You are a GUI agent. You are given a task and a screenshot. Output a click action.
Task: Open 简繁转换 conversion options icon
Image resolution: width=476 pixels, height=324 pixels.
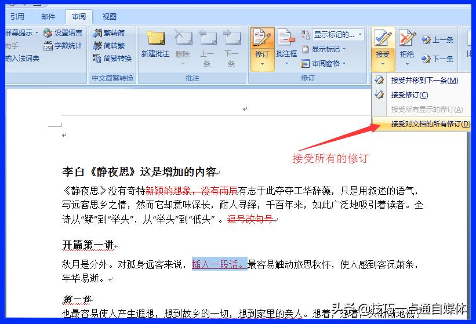point(97,58)
